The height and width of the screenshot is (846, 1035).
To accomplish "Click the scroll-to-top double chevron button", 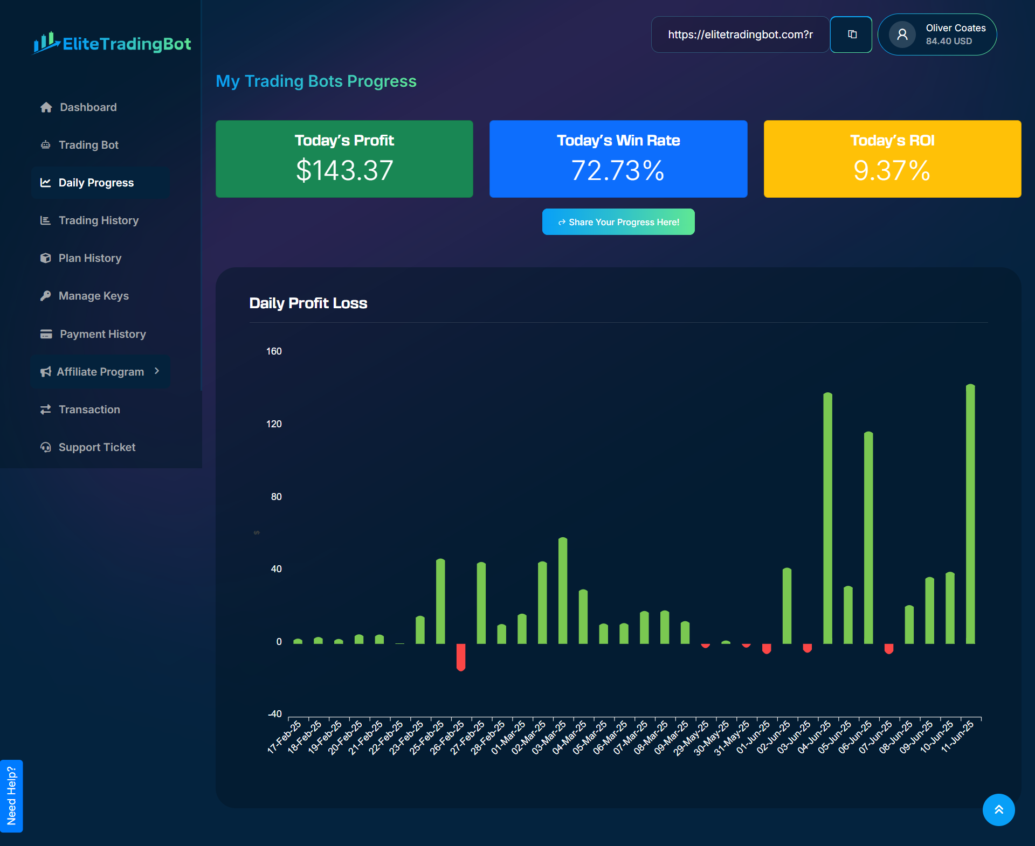I will (998, 809).
